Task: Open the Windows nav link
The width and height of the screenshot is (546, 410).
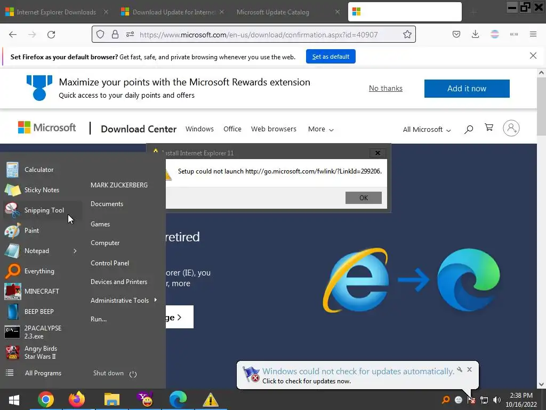Action: (199, 129)
